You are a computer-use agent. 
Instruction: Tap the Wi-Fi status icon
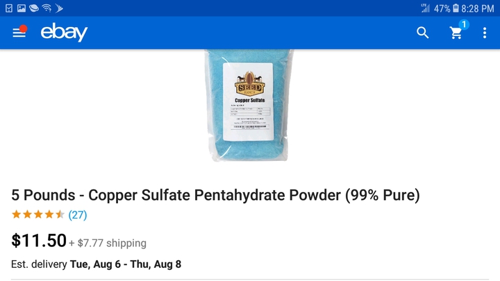click(47, 8)
